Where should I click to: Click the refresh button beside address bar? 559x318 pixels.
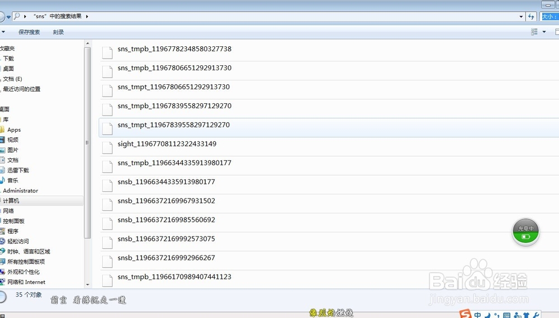(x=531, y=16)
